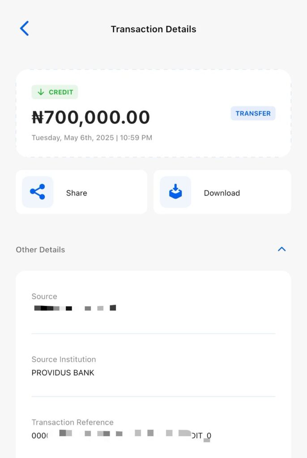The width and height of the screenshot is (307, 458).
Task: Click the share nodes icon
Action: pyautogui.click(x=38, y=192)
